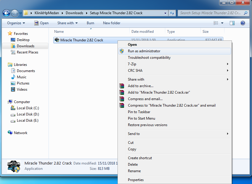
Task: Expand the view options dropdown arrow
Action: point(222,23)
